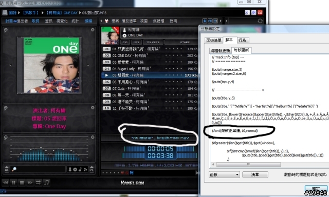The width and height of the screenshot is (329, 197).
Task: Select the 每音軌更新 sub-tab
Action: pyautogui.click(x=221, y=51)
